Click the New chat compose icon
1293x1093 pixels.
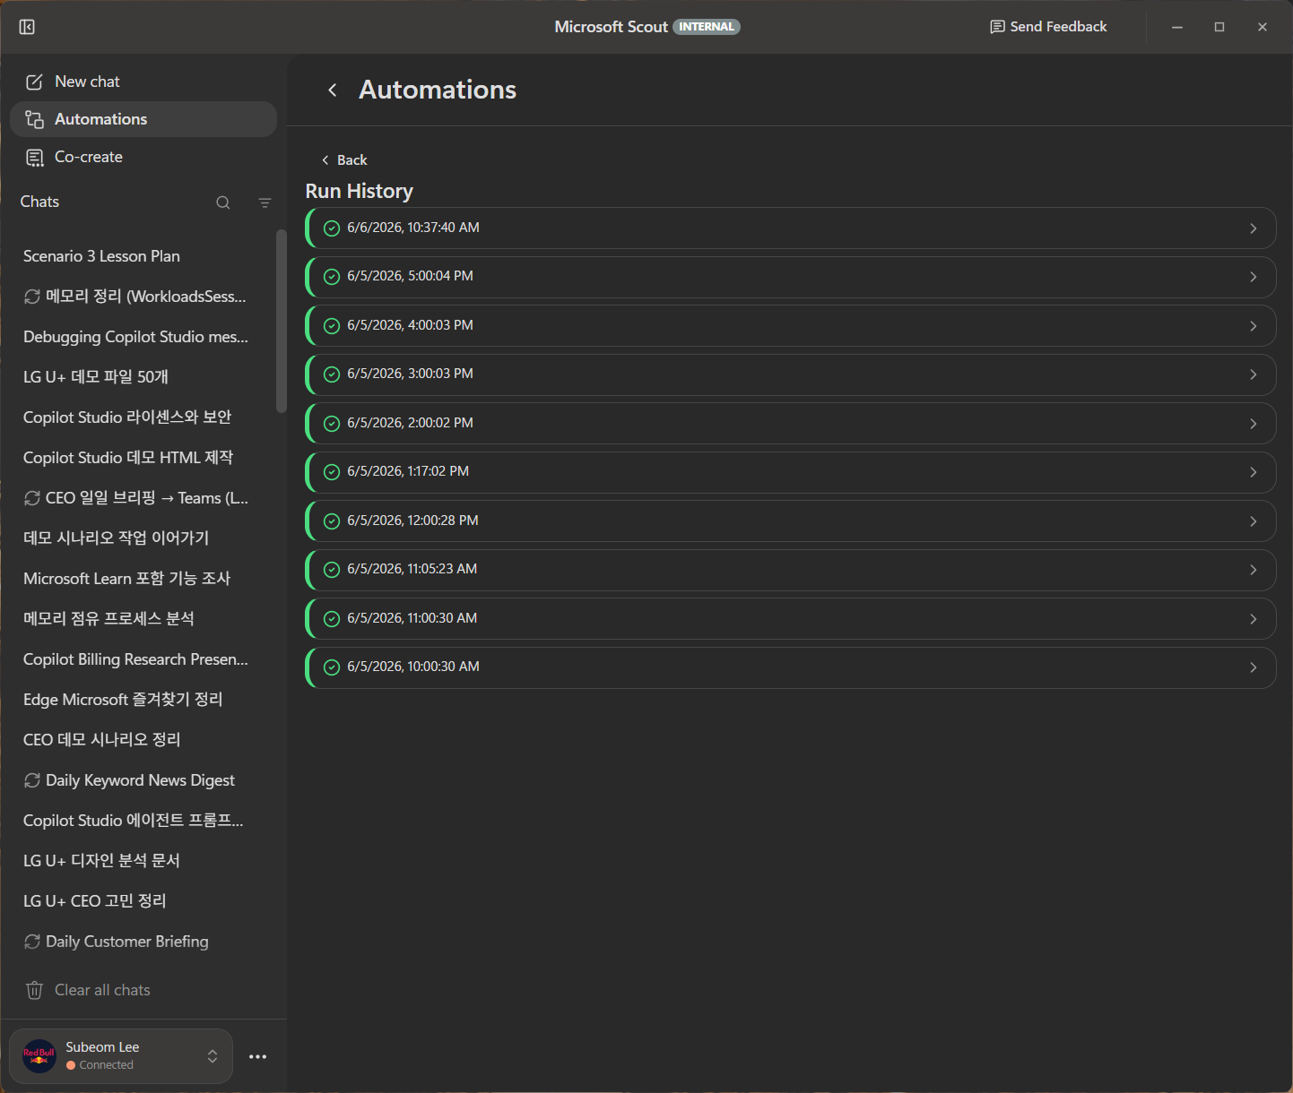coord(34,82)
